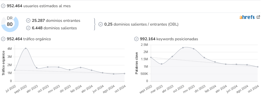Click the '25.287 dominios entrantes' text
This screenshot has height=97, width=261.
[56, 21]
